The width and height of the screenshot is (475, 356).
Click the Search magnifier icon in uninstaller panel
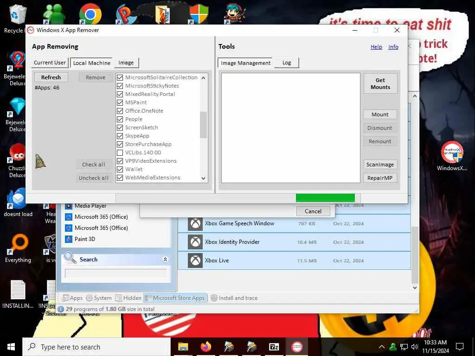[x=70, y=258]
